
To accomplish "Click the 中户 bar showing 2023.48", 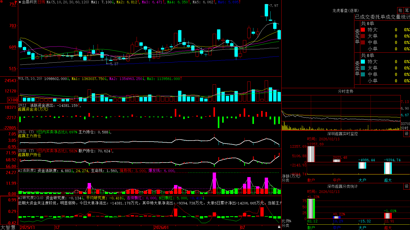I will [x=337, y=161].
